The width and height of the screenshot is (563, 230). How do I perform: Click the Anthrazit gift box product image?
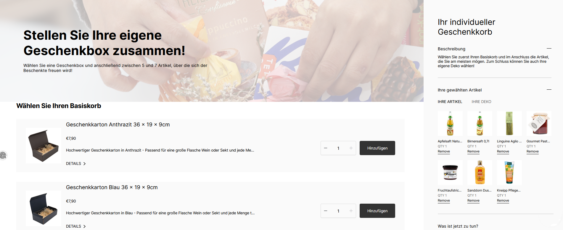[x=44, y=146]
